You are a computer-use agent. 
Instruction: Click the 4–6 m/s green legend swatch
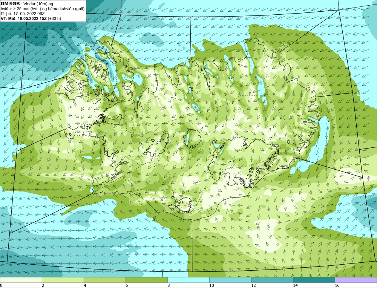(x=104, y=280)
